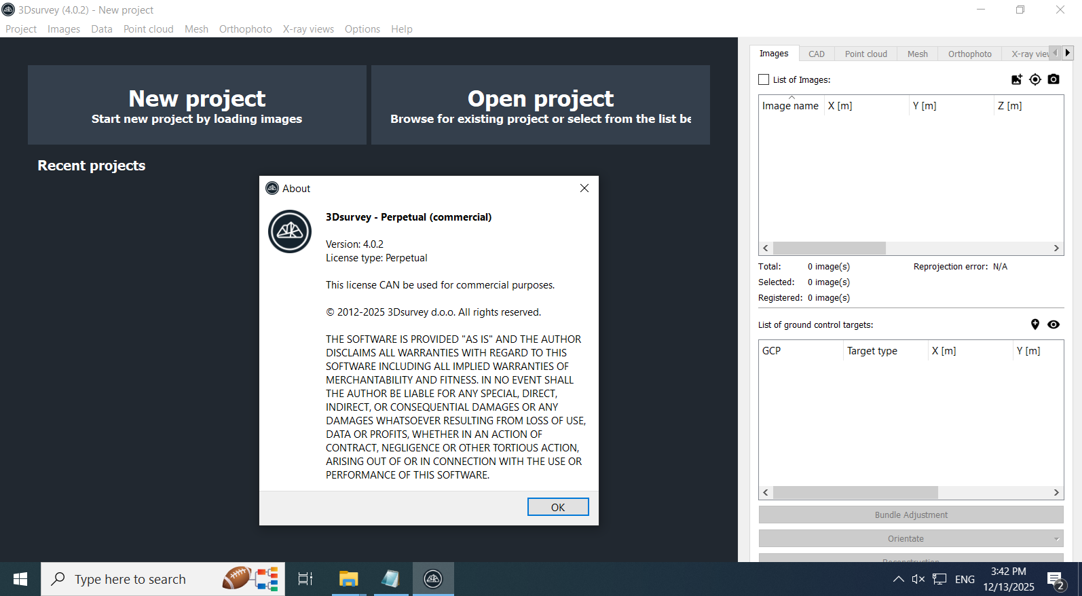The width and height of the screenshot is (1082, 596).
Task: Click right arrow of GCP list scrollbar
Action: pos(1056,493)
